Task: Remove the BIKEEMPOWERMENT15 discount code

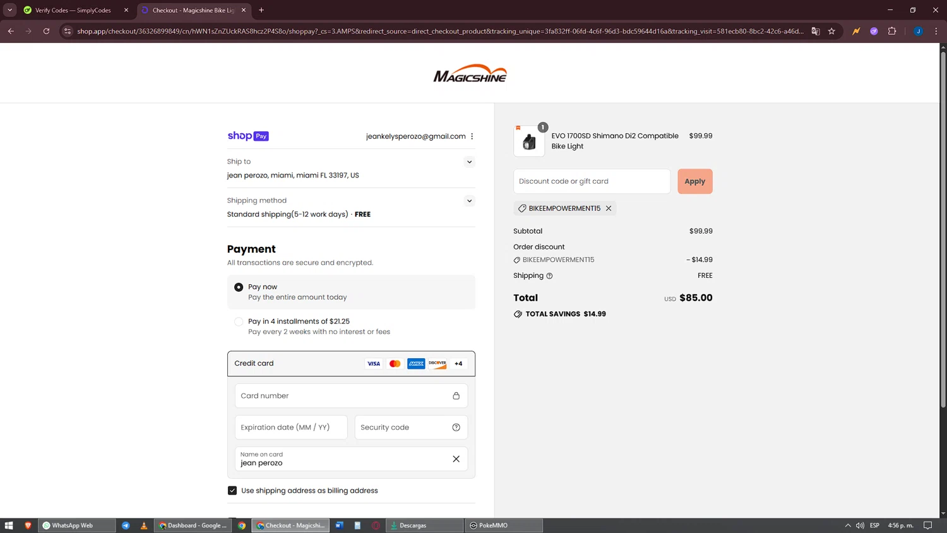Action: 609,208
